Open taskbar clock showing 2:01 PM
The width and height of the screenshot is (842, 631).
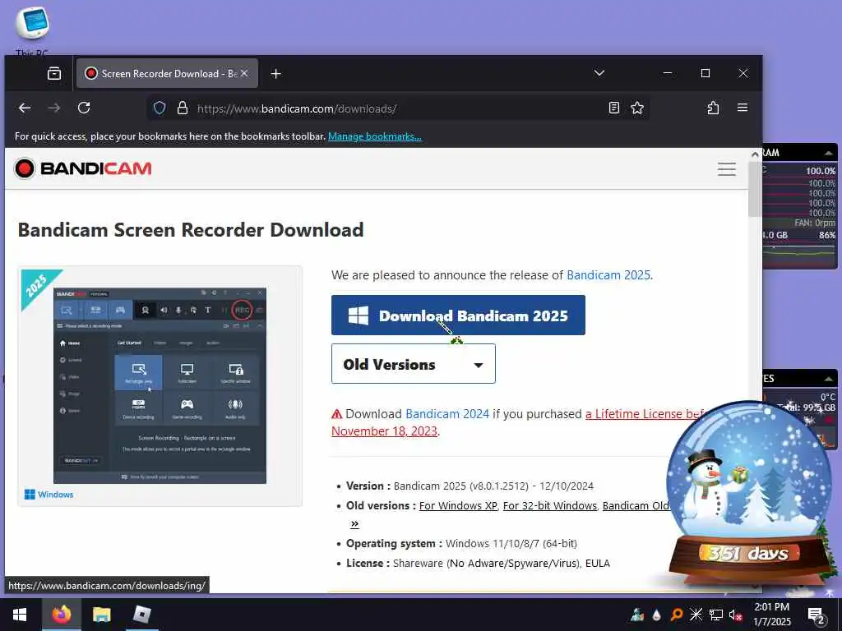(x=772, y=615)
